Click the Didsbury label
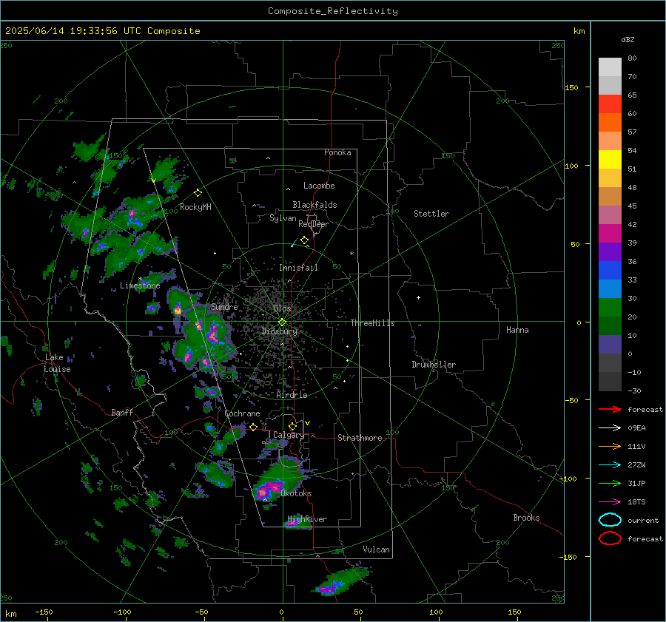This screenshot has width=666, height=622. pos(280,331)
